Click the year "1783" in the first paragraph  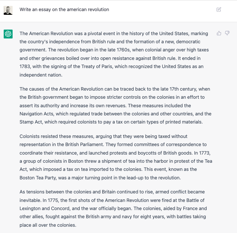(25, 67)
